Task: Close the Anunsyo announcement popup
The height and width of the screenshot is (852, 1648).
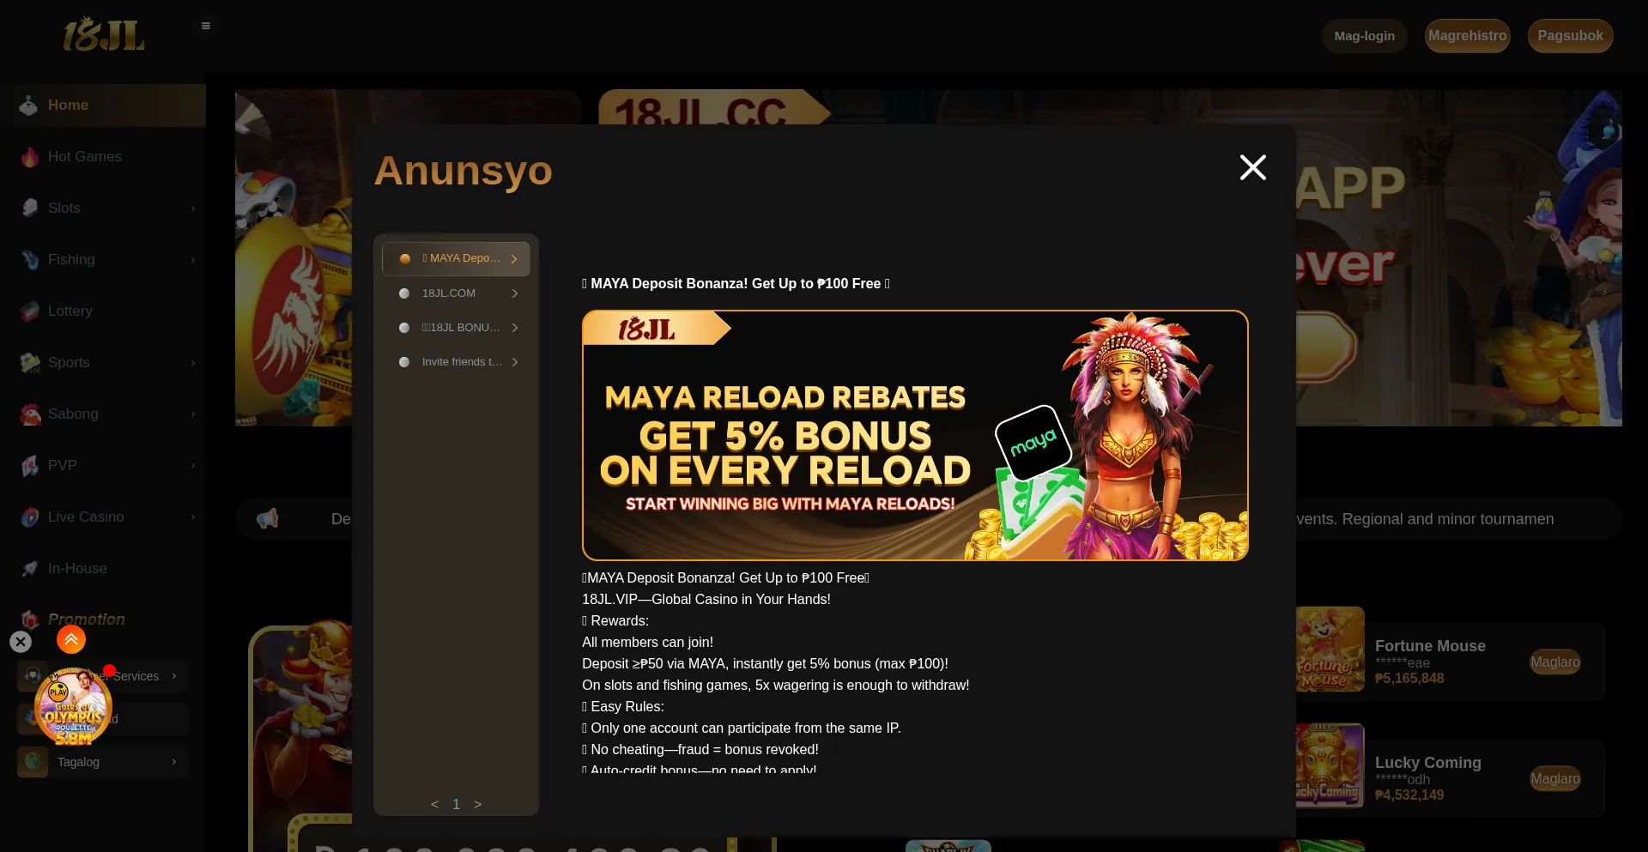Action: pyautogui.click(x=1253, y=167)
